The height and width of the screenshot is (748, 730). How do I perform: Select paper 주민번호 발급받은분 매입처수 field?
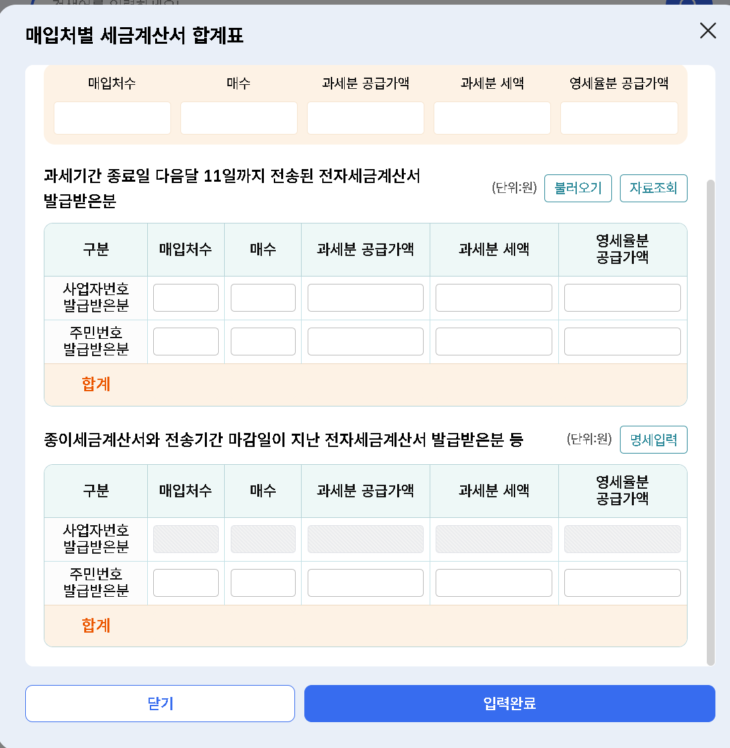coord(186,583)
